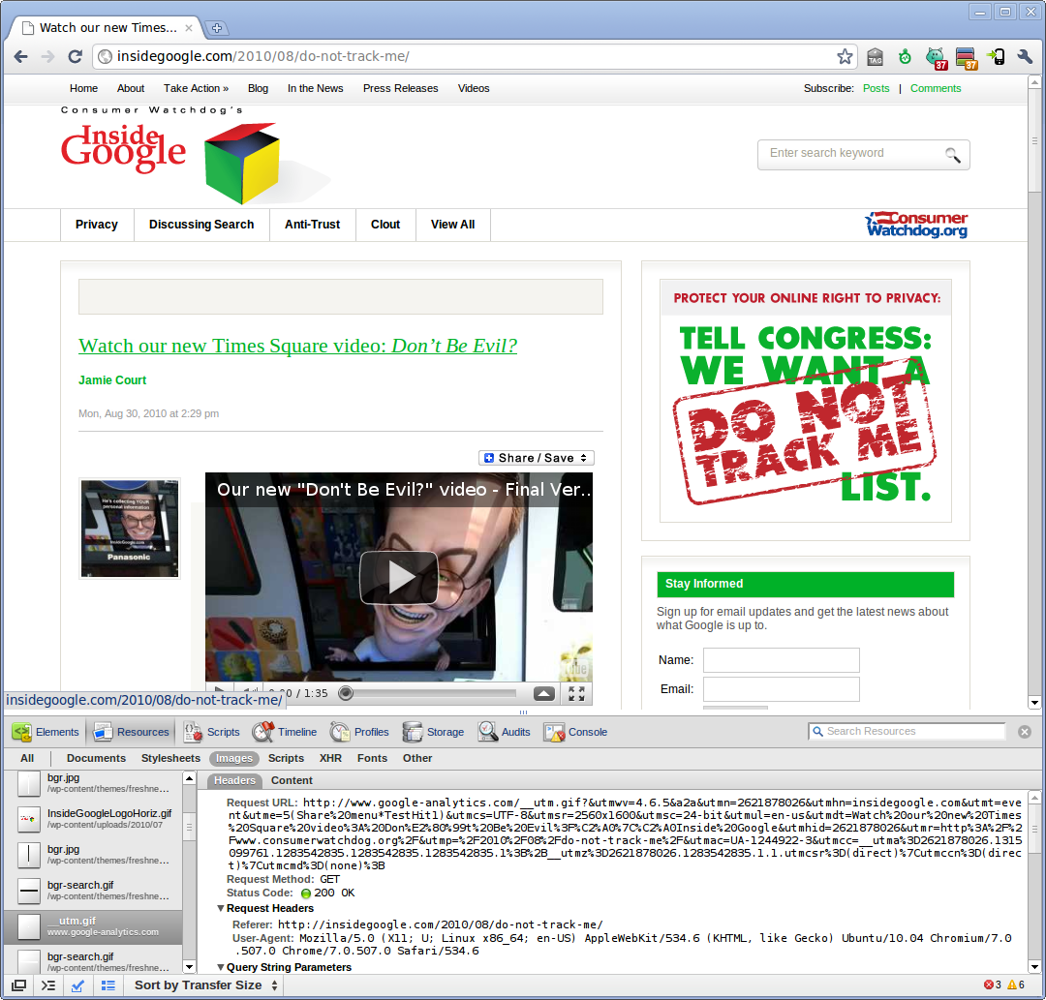
Task: Collapse the Request Headers section
Action: (x=221, y=909)
